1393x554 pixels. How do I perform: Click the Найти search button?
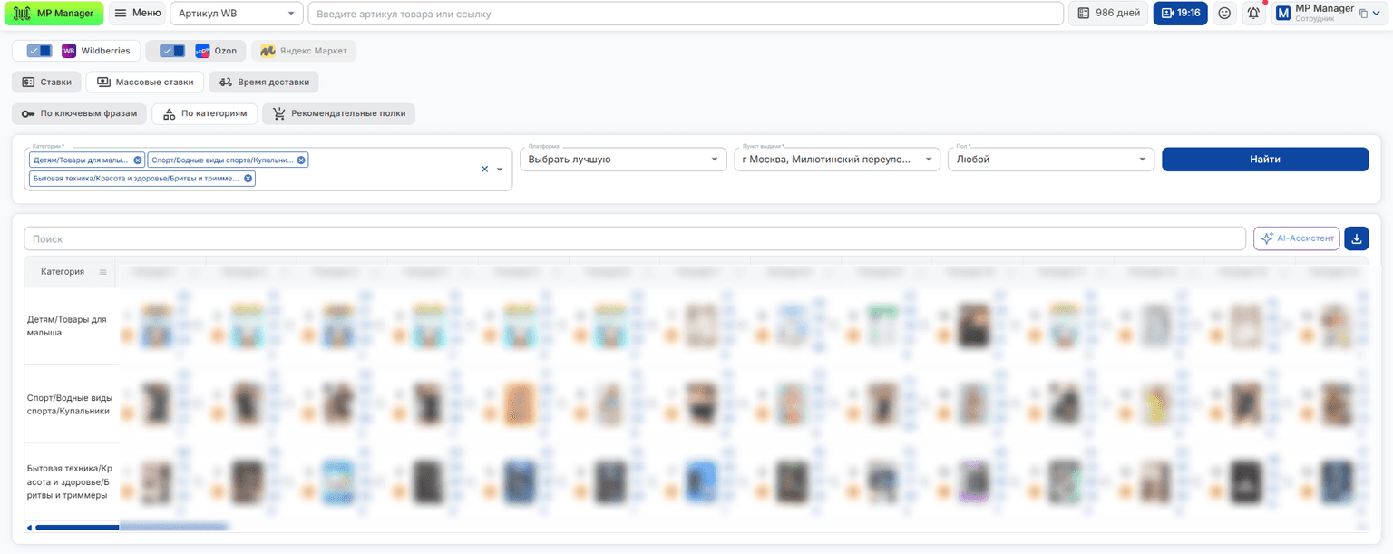click(x=1265, y=160)
